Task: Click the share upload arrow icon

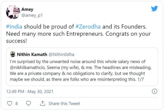Action: click(x=43, y=103)
